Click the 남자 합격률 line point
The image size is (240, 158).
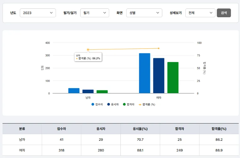(88, 50)
